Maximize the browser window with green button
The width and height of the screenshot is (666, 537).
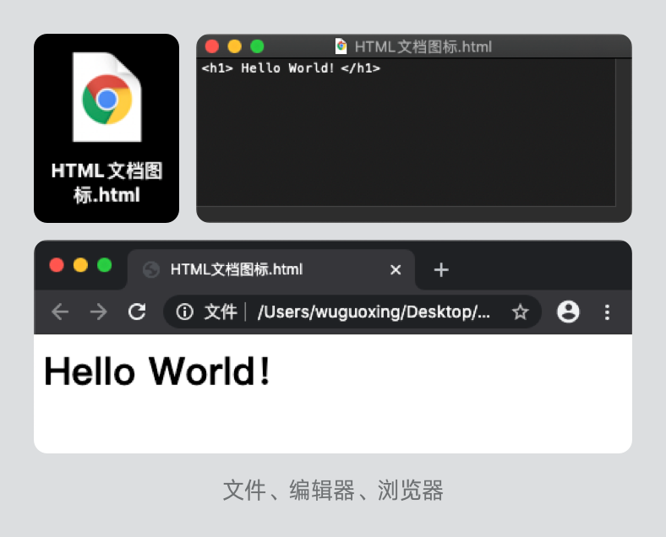[x=105, y=265]
